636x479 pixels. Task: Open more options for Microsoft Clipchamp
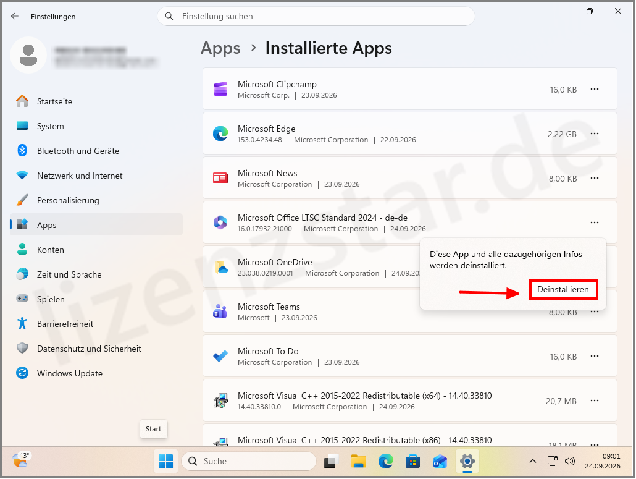click(x=595, y=89)
